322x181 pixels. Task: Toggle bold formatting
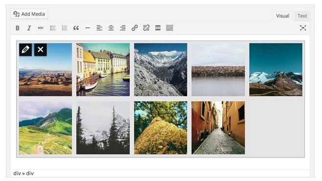(18, 28)
